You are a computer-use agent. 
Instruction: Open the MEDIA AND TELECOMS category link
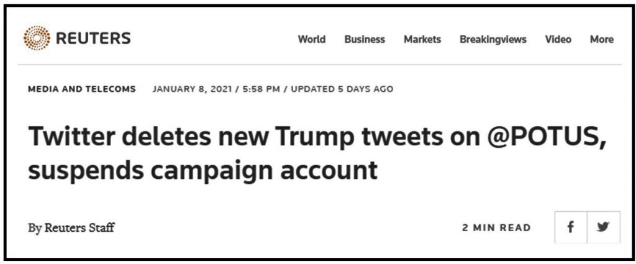(x=81, y=89)
